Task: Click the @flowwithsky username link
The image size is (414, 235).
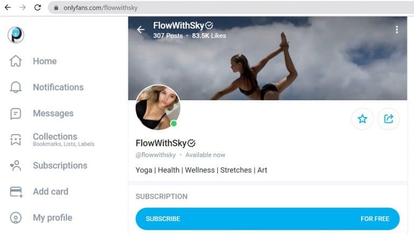Action: (x=155, y=155)
